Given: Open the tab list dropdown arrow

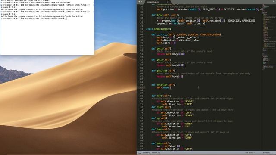Looking at the screenshot, I should point(273,2).
